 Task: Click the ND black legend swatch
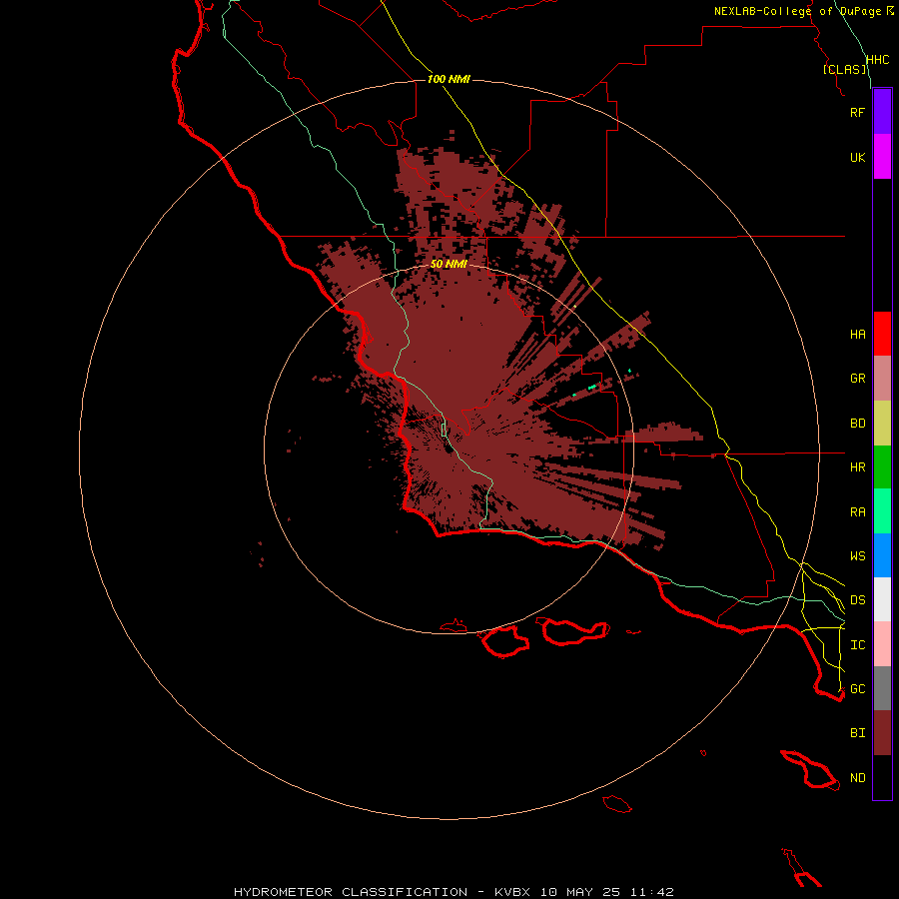click(882, 777)
